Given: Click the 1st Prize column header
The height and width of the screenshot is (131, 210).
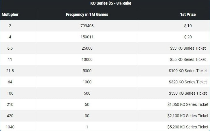Looking at the screenshot, I should [187, 14].
